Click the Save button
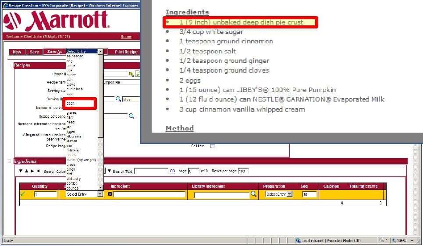 pyautogui.click(x=34, y=52)
